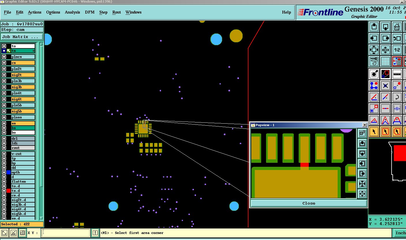
Task: Toggle checkbox for layer 'bs'
Action: 4,128
